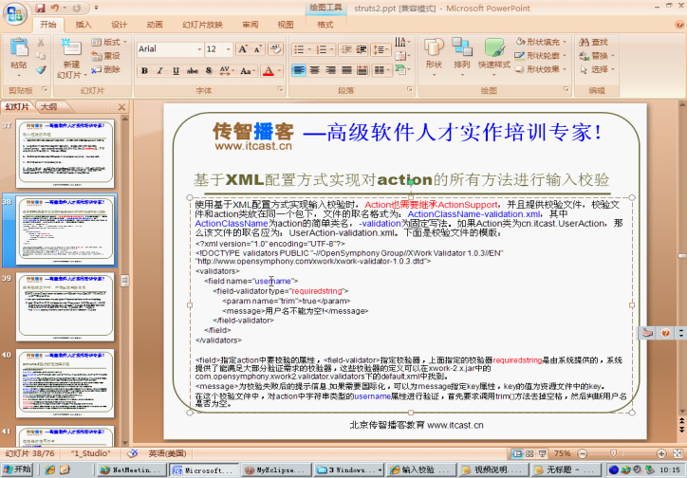Screen dimensions: 687x478
Task: Click Windows Start (开始) button
Action: pos(17,469)
